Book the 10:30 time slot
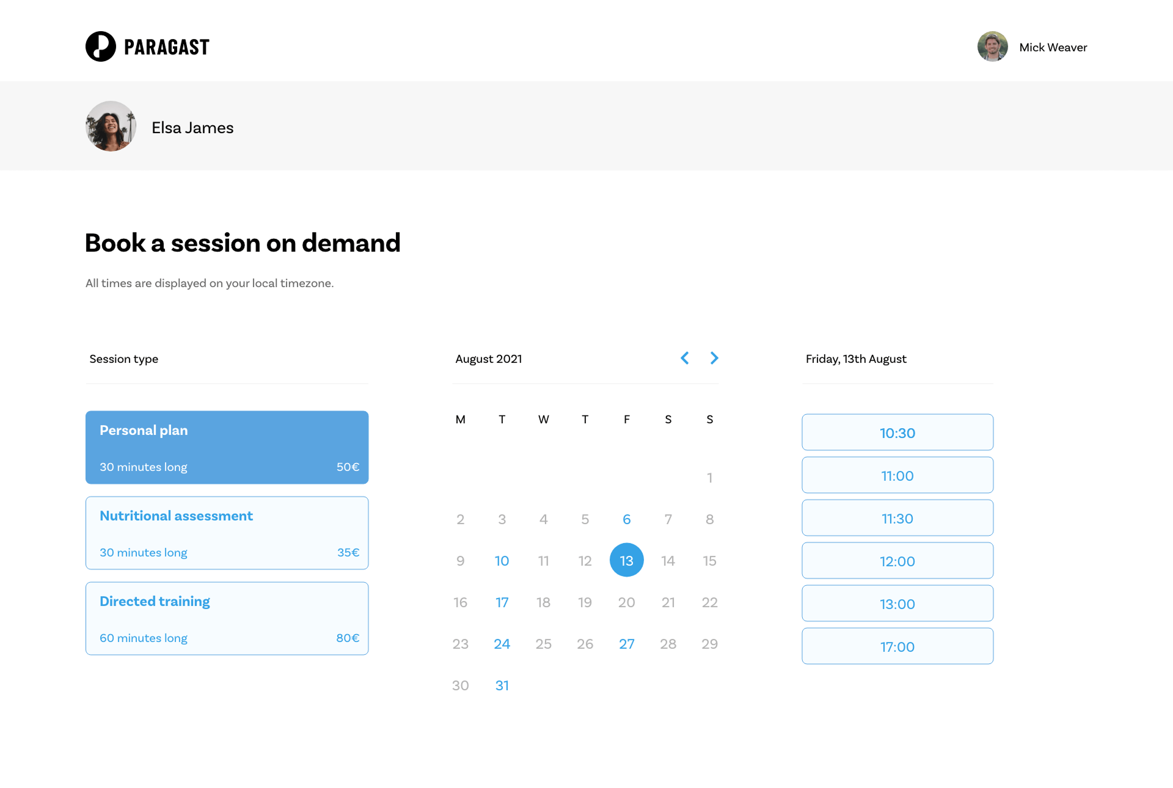This screenshot has height=788, width=1173. coord(897,432)
